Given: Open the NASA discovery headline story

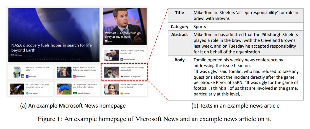Looking at the screenshot, I should click(x=51, y=48).
